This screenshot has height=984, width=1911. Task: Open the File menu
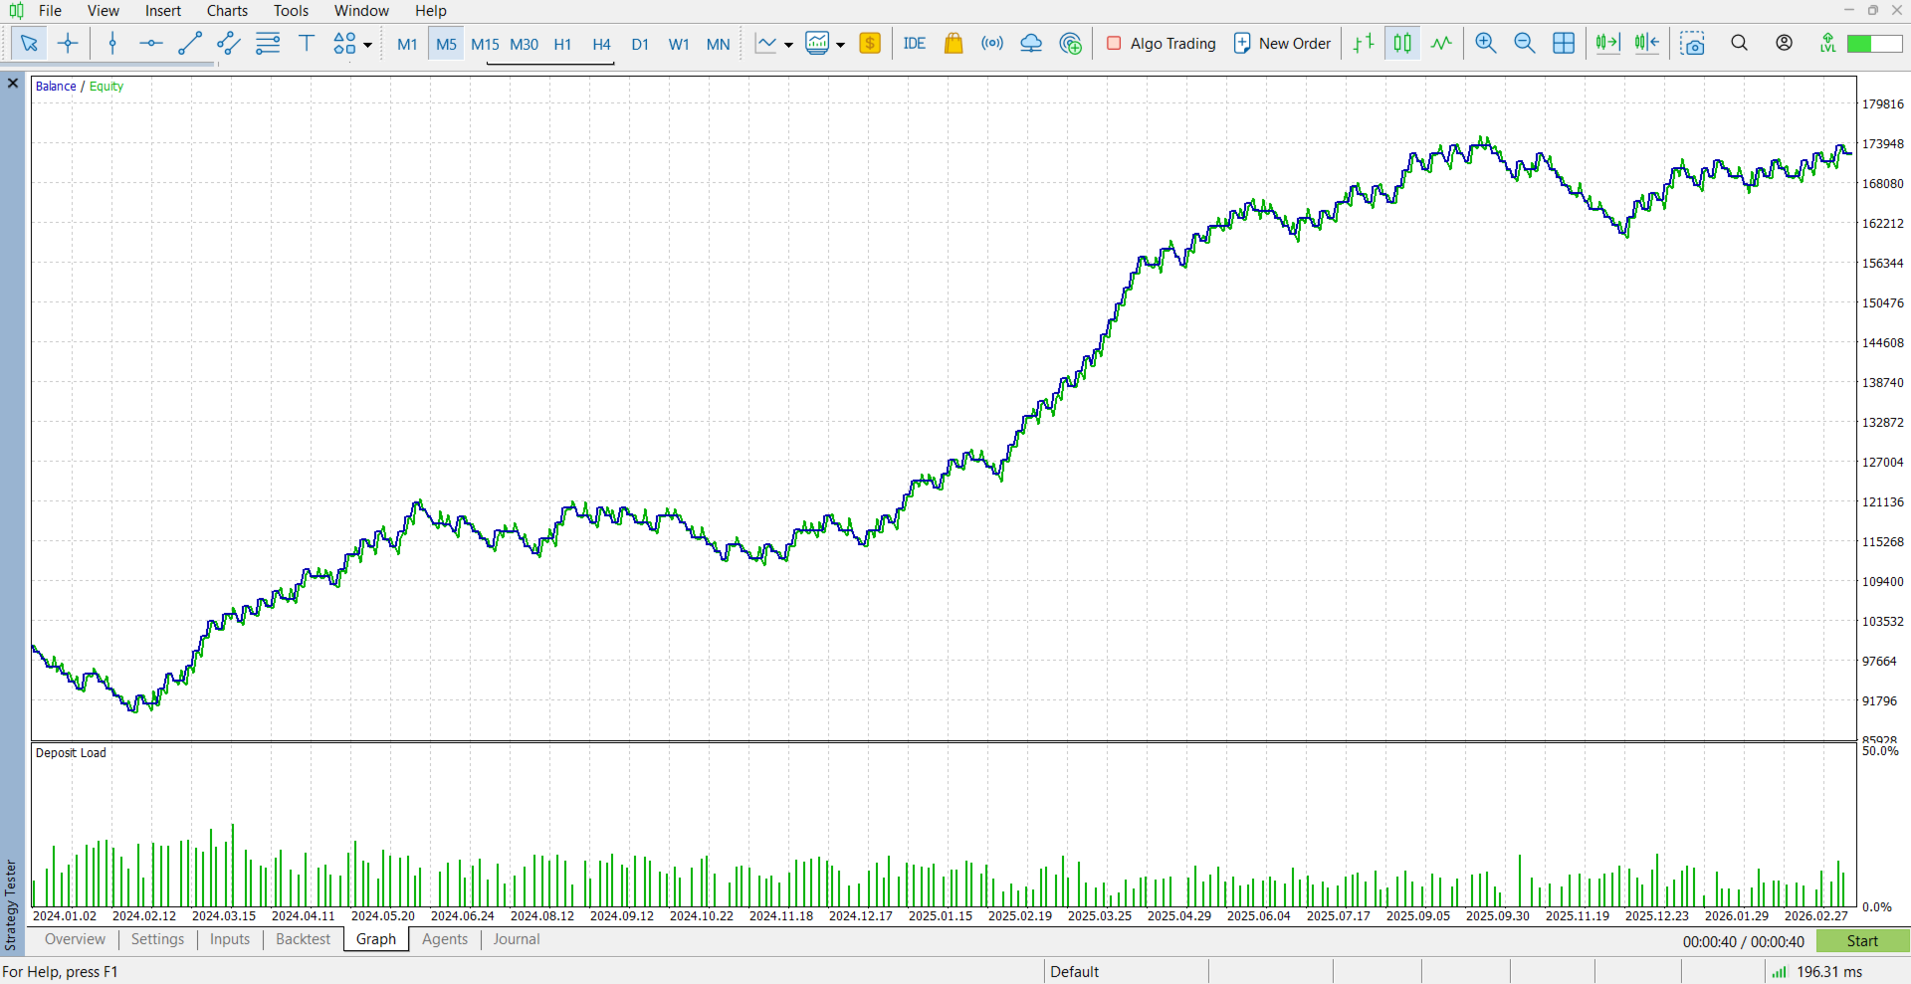(50, 11)
